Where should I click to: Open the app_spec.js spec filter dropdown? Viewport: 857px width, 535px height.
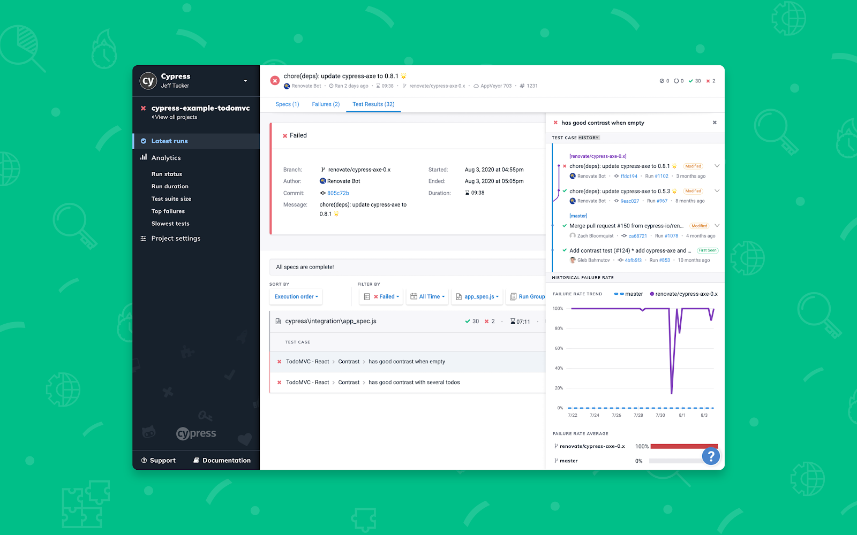[x=477, y=296]
